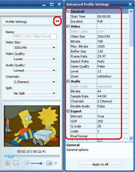
Task: Select the audio Bitrate value 64
Action: click(113, 91)
